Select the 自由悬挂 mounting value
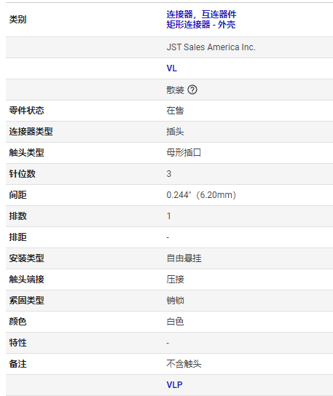 point(184,258)
